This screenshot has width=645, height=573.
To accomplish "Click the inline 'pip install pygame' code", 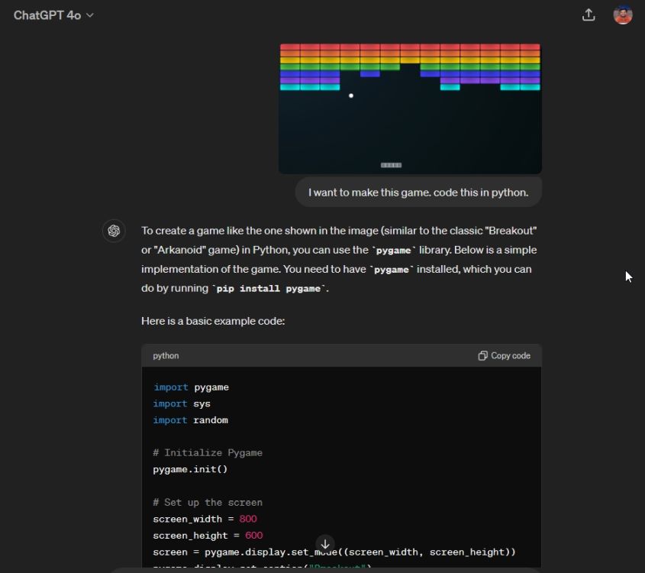I will 271,289.
